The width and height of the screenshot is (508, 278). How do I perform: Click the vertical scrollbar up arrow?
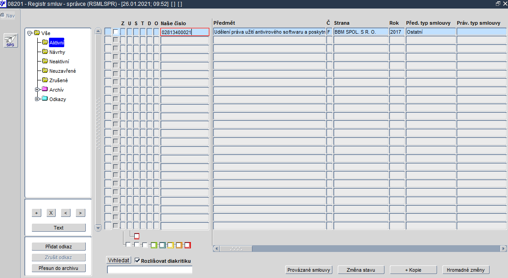[98, 31]
